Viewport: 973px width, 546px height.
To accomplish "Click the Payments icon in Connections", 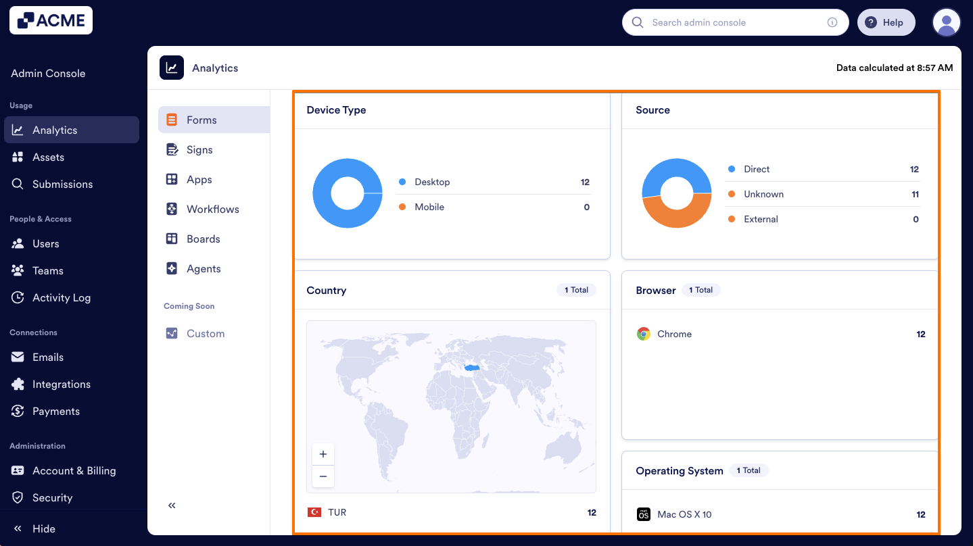I will coord(18,411).
